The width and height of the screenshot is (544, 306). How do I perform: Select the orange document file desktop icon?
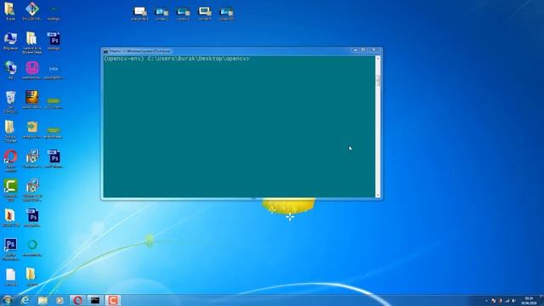click(10, 218)
